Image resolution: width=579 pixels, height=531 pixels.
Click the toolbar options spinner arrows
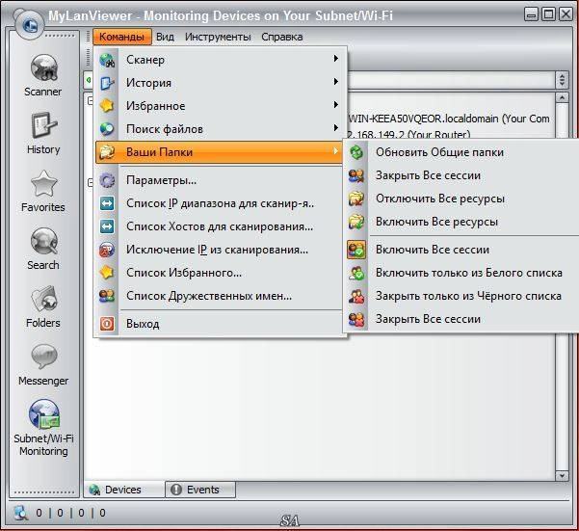562,80
